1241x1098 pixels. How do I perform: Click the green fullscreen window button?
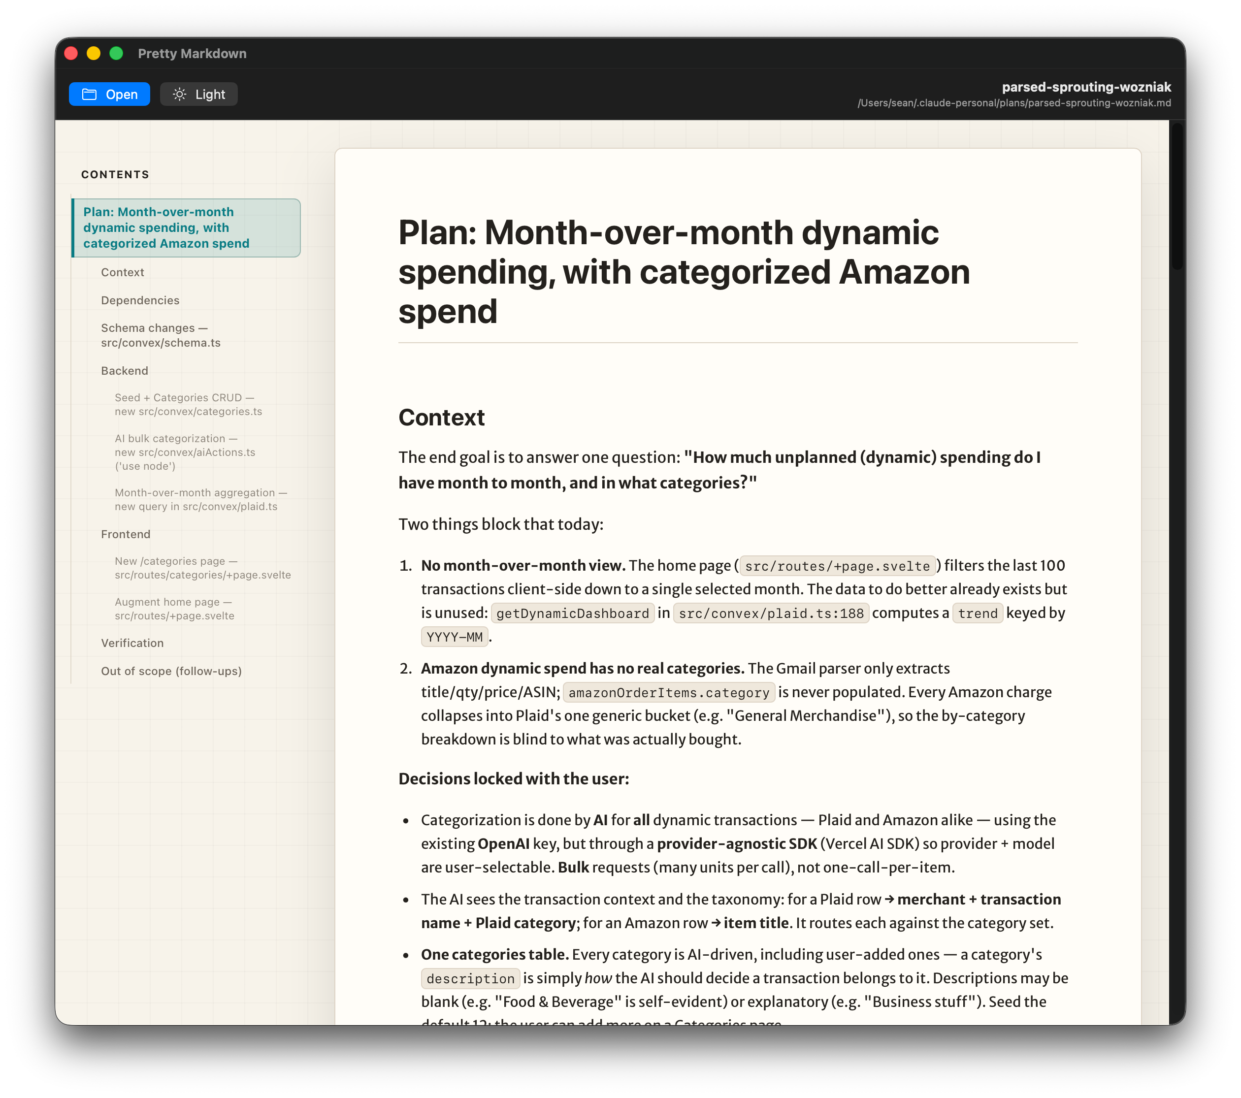point(116,53)
